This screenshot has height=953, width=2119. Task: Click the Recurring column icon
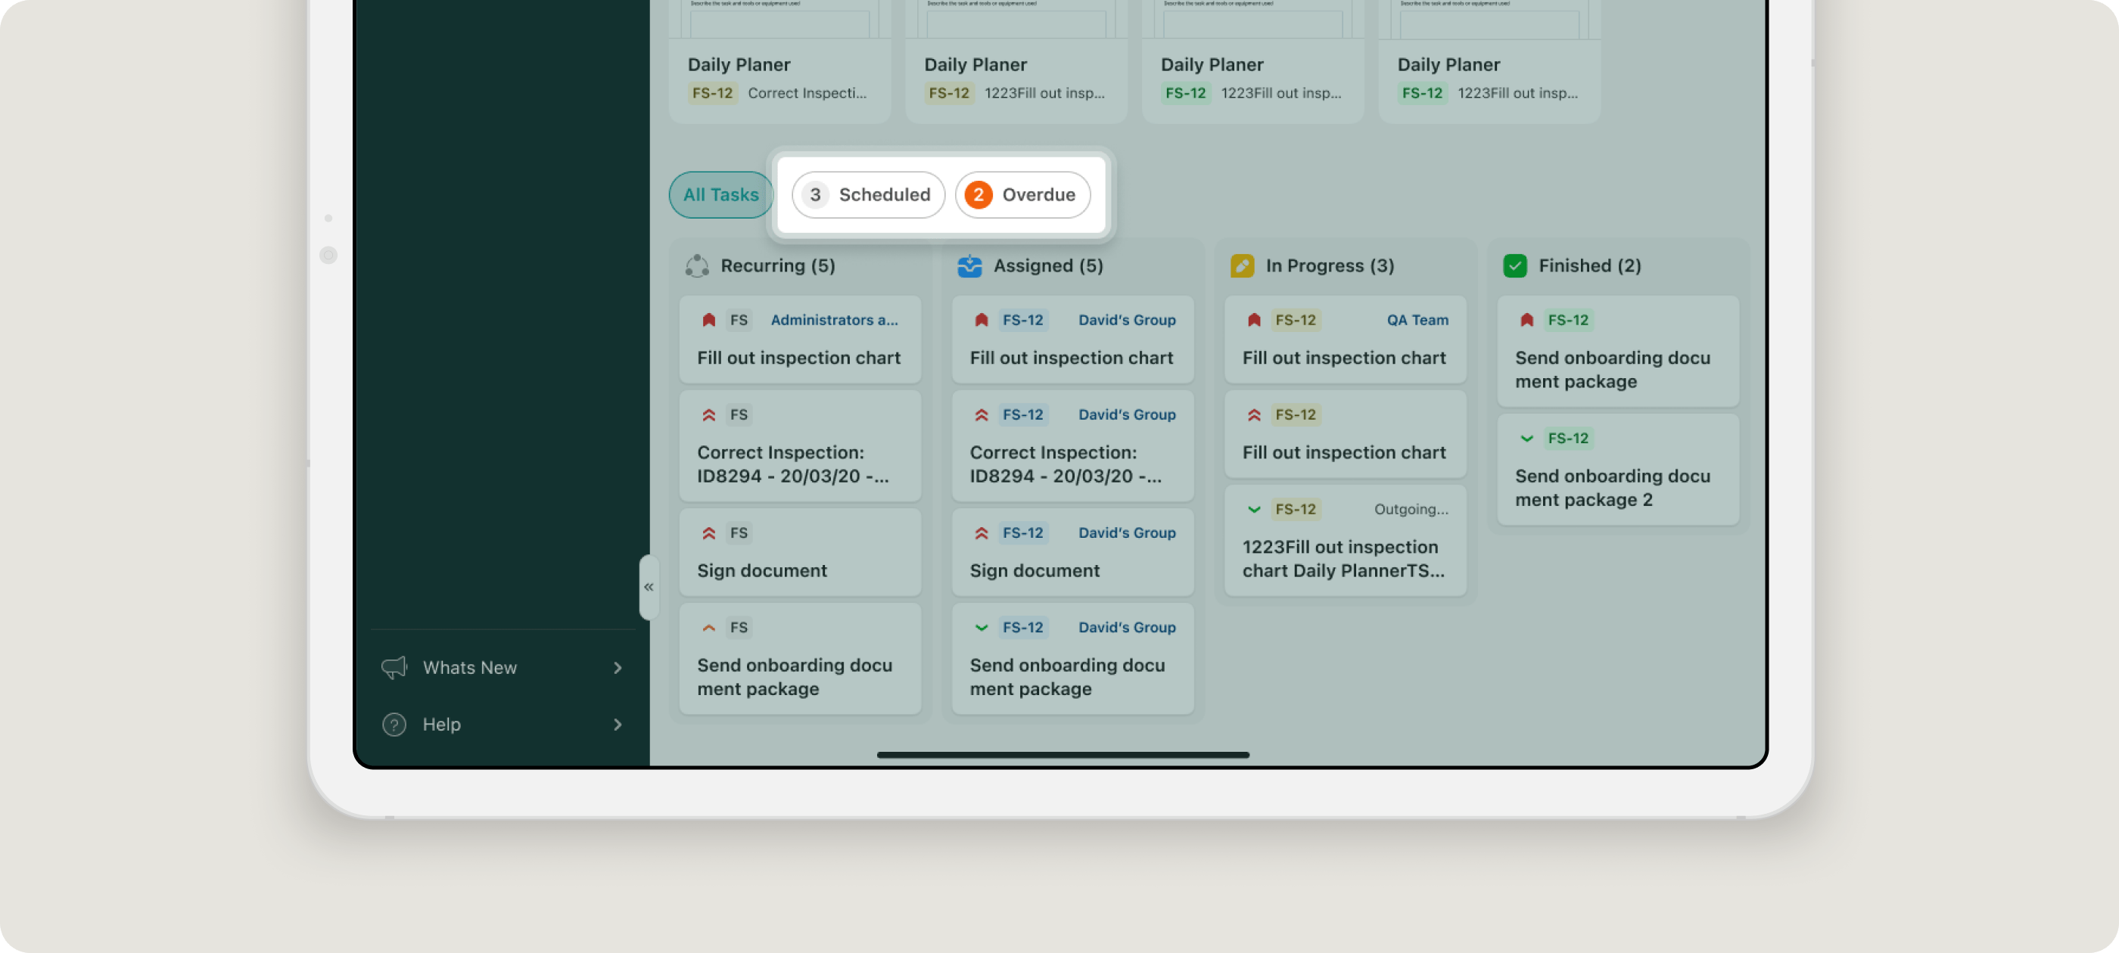[x=697, y=265]
